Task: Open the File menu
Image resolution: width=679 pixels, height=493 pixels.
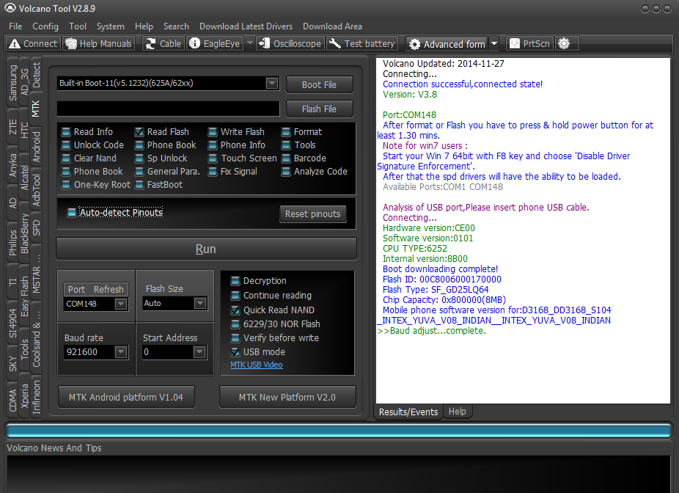Action: pyautogui.click(x=15, y=26)
